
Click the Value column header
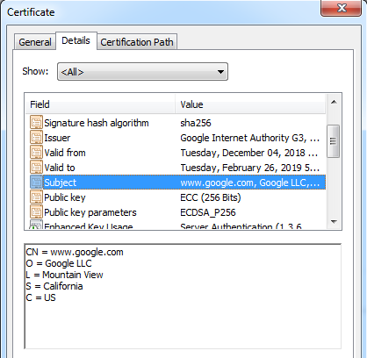[x=250, y=104]
